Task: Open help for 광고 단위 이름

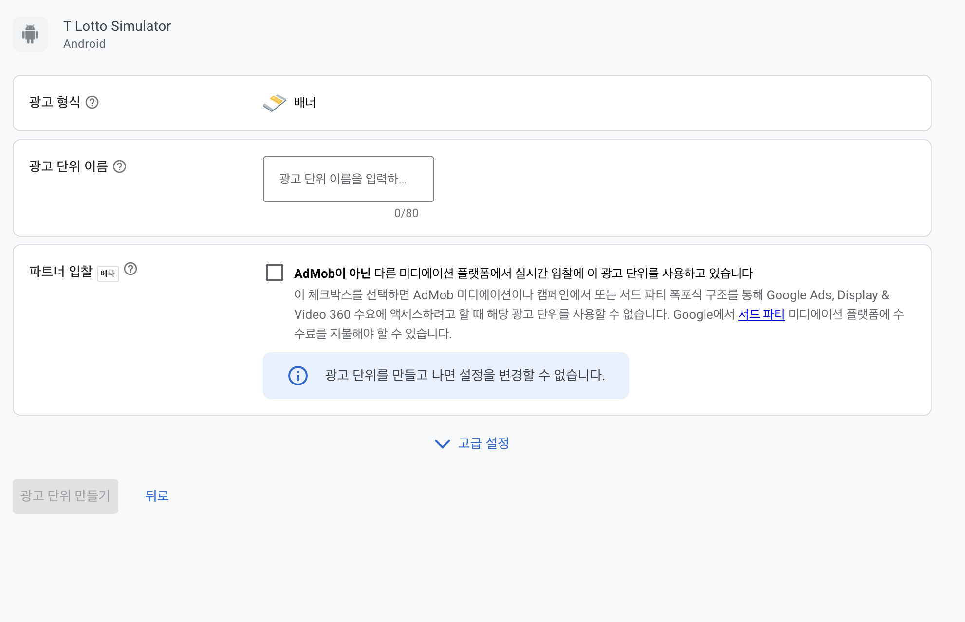Action: 119,167
